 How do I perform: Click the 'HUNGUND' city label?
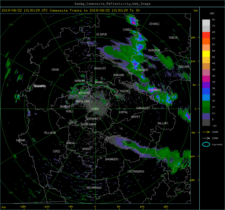tap(118, 75)
